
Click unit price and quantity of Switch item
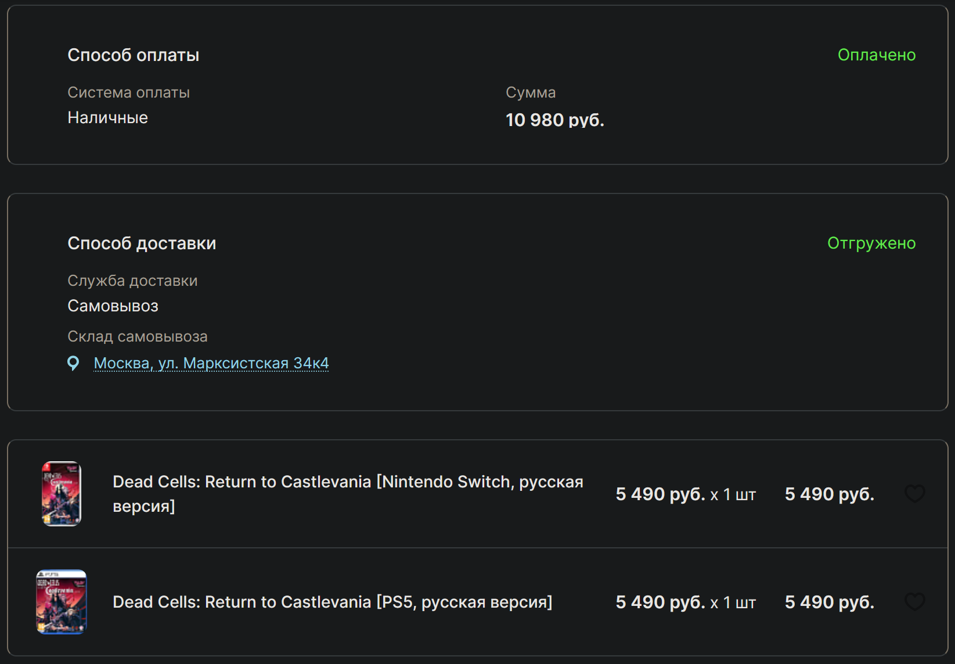(685, 494)
